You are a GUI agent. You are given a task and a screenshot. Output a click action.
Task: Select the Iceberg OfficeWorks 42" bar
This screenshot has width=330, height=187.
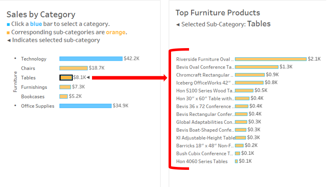[x=249, y=82]
